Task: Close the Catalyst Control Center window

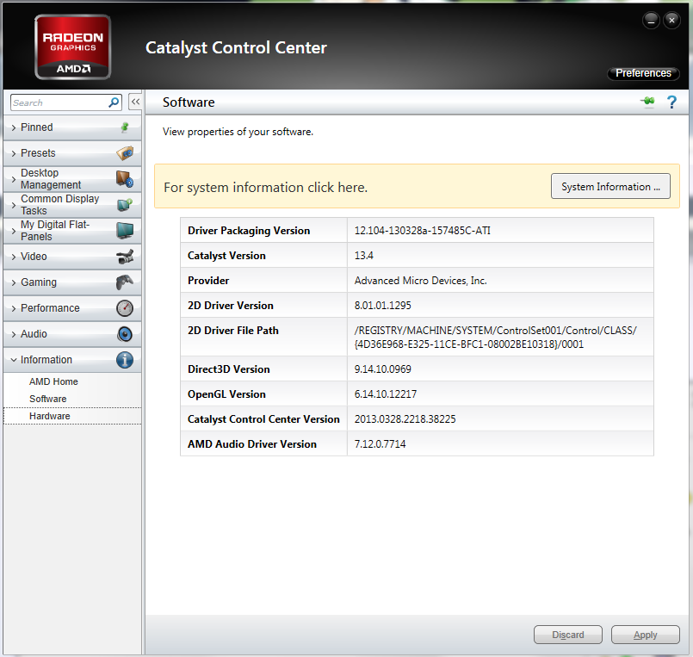Action: (x=671, y=21)
